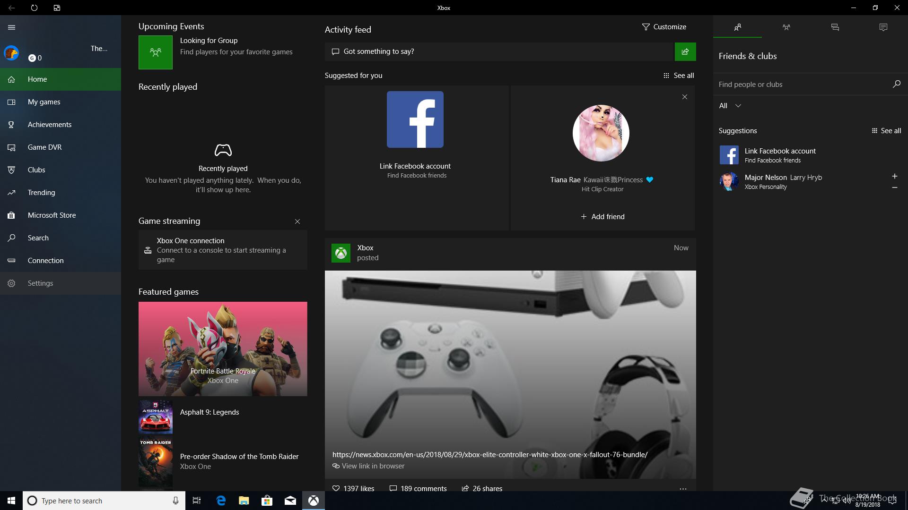Open Settings in sidebar

click(61, 283)
